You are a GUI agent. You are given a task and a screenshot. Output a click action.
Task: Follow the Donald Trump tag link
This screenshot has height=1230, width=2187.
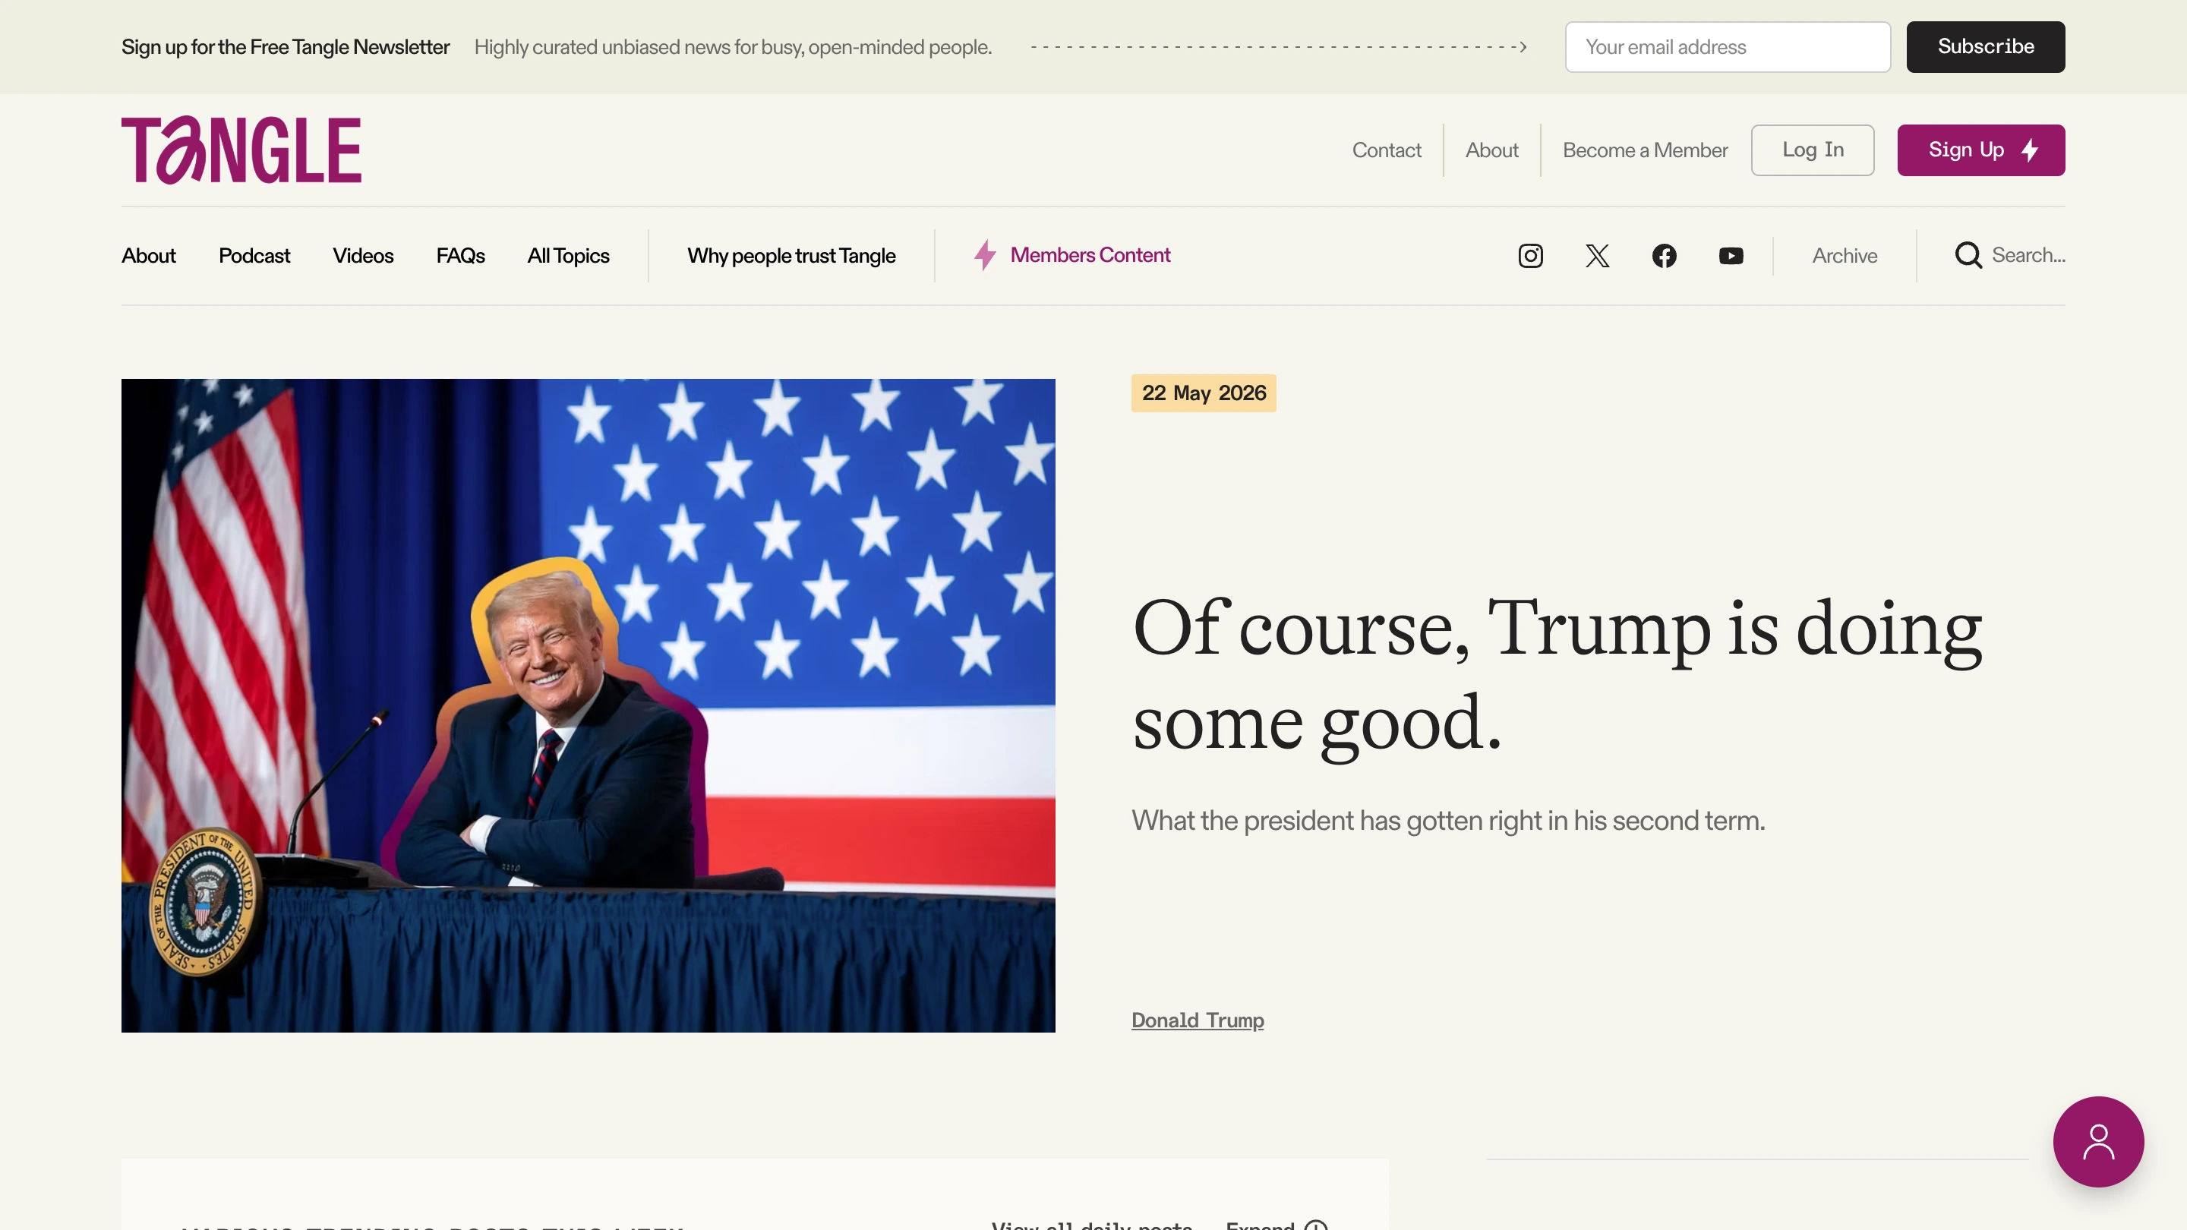(1197, 1020)
